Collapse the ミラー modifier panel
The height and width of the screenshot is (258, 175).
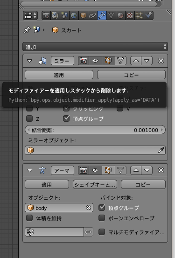pyautogui.click(x=29, y=61)
